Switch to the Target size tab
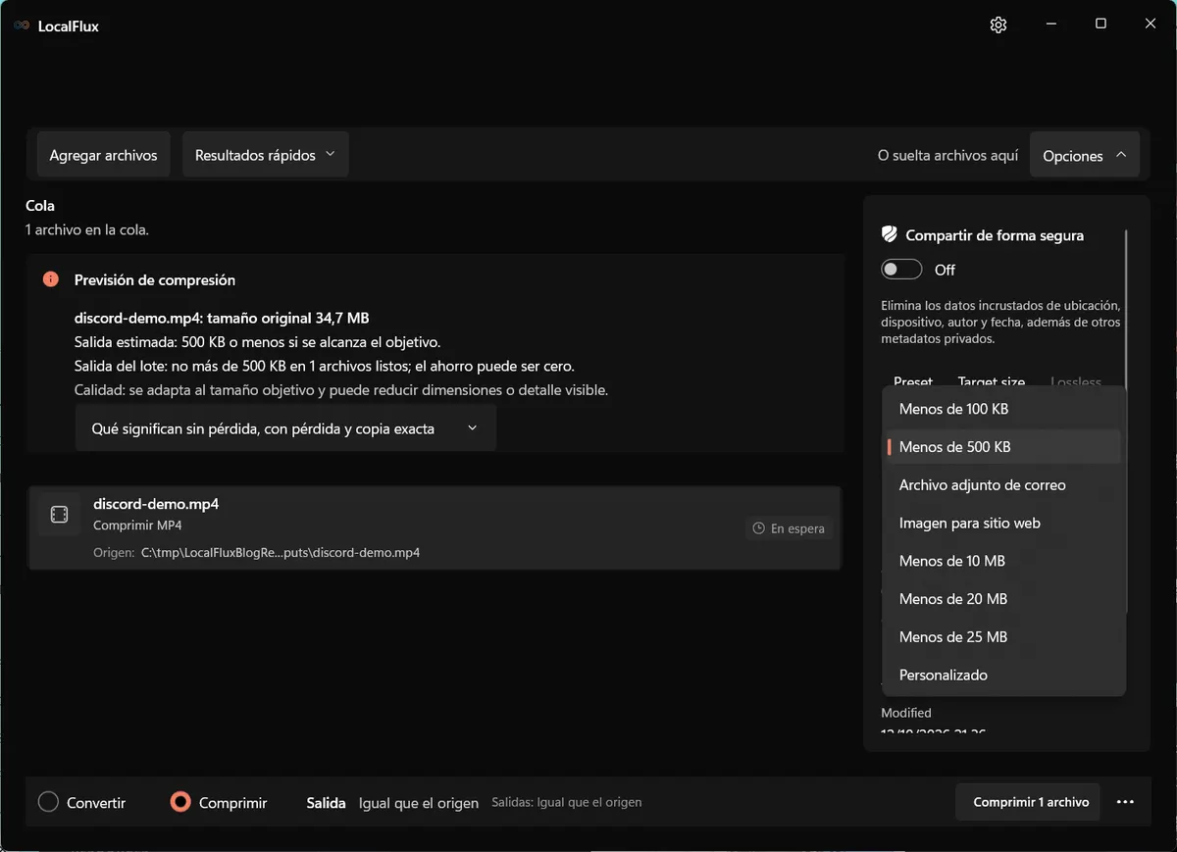 click(x=991, y=381)
